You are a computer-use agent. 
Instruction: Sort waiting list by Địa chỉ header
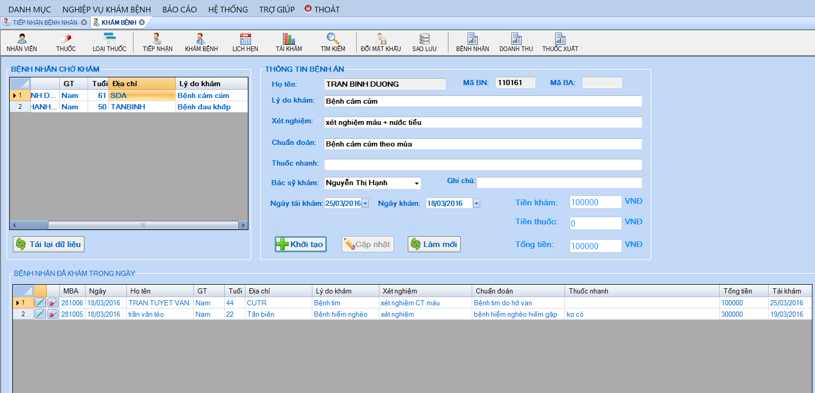(x=142, y=84)
